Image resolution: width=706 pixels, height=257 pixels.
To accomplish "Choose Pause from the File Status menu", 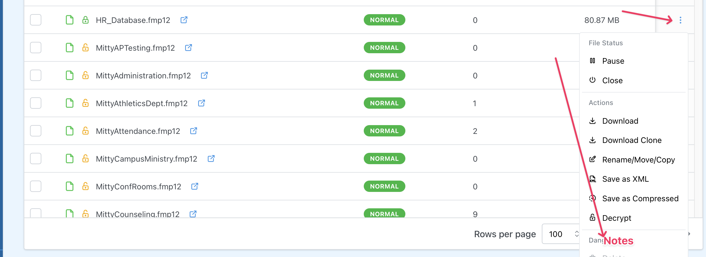I will point(613,61).
